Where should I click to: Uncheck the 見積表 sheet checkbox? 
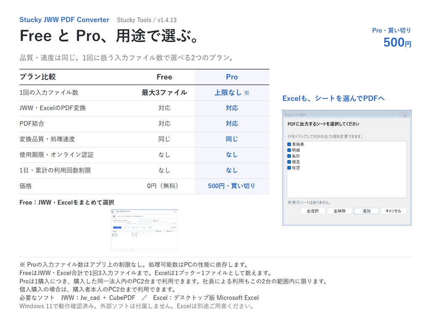click(x=289, y=144)
